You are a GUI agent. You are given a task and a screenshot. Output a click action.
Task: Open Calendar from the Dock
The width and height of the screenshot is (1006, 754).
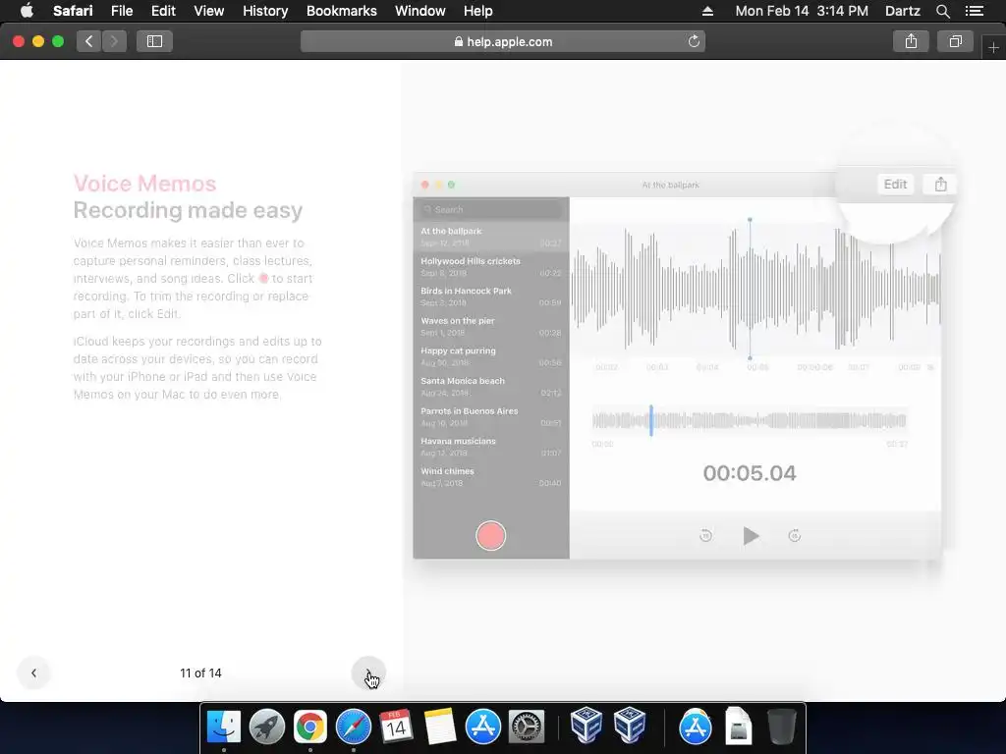[396, 727]
